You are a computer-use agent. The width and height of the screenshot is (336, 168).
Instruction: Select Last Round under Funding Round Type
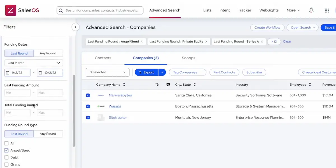[19, 134]
